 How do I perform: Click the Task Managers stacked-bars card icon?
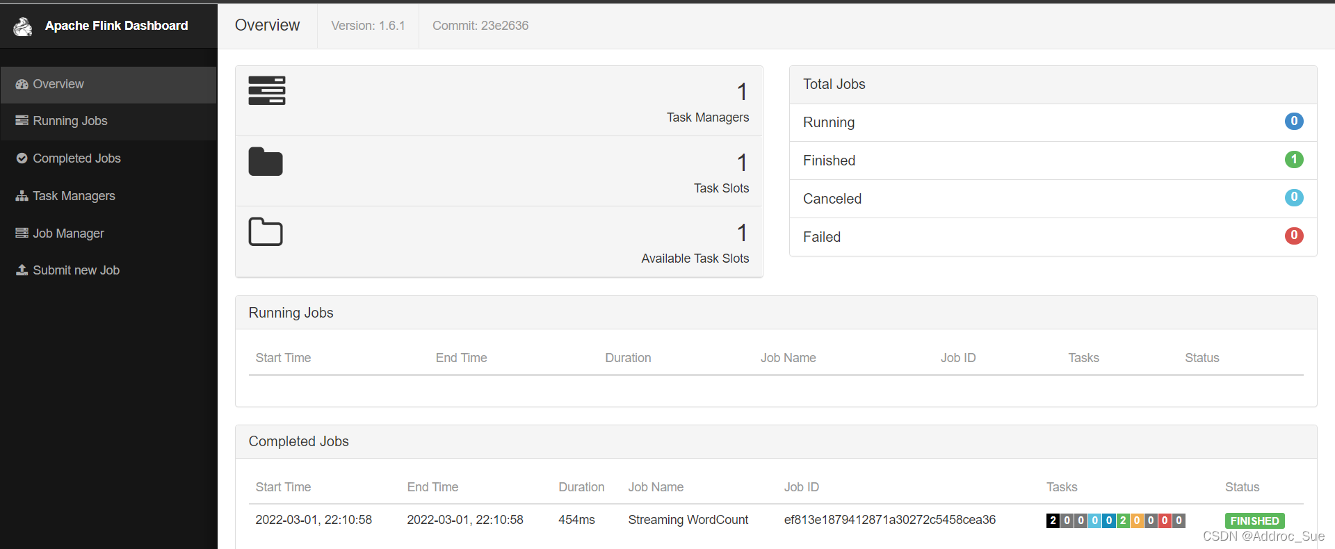coord(267,90)
